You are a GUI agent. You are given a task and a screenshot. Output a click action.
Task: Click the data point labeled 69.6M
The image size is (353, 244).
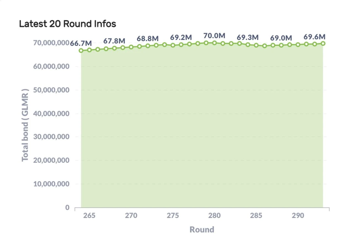(x=315, y=44)
